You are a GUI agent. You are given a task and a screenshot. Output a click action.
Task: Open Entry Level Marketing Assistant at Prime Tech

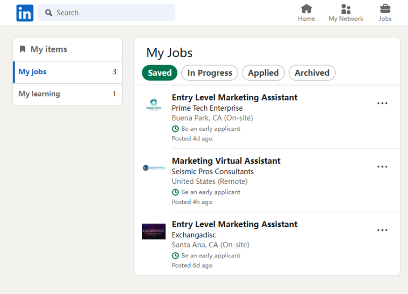point(234,97)
